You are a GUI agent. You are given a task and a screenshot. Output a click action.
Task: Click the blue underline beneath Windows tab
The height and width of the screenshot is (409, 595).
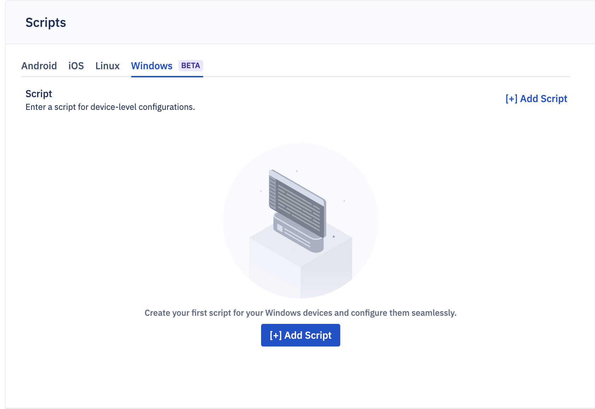point(167,76)
